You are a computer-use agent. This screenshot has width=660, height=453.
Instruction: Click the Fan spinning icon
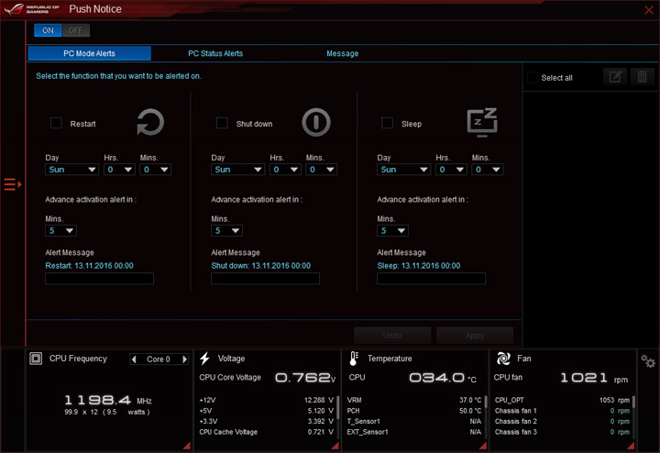pos(503,359)
